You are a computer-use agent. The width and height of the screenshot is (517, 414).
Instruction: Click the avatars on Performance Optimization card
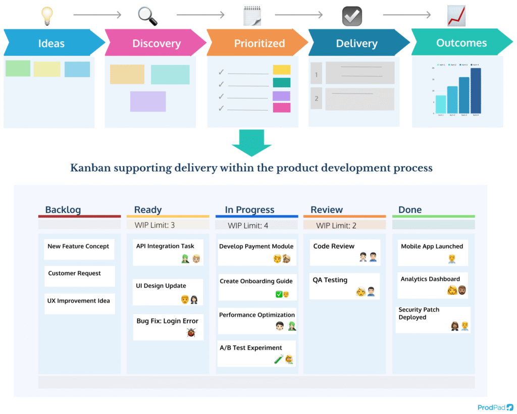click(286, 326)
